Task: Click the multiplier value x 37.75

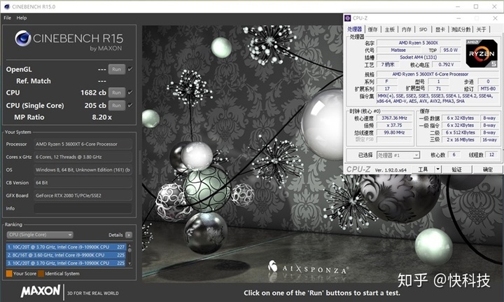Action: pyautogui.click(x=394, y=125)
